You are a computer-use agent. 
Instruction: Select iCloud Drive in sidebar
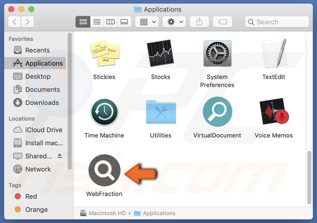(x=43, y=130)
